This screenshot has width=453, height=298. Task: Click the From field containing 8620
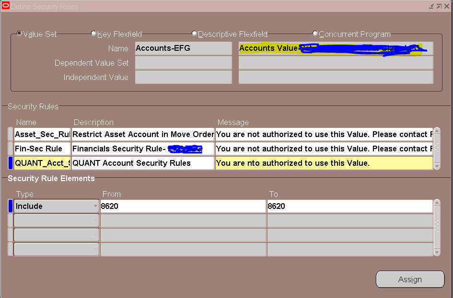182,206
